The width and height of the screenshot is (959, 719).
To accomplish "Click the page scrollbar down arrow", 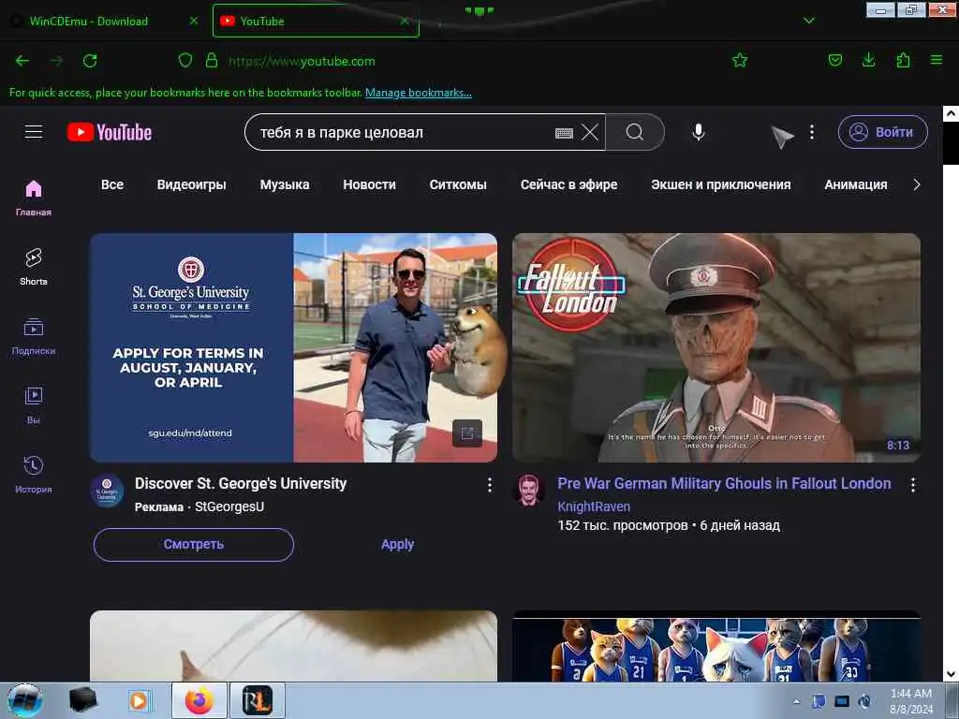I will [951, 674].
